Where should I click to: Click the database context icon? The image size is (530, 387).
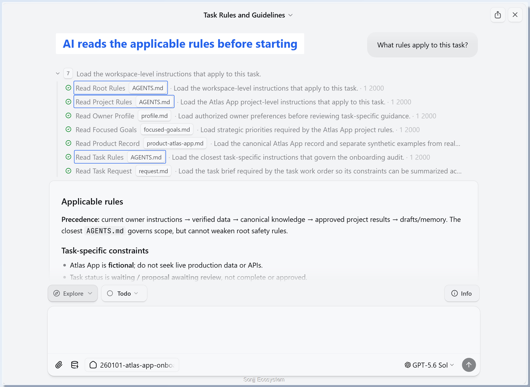[75, 365]
